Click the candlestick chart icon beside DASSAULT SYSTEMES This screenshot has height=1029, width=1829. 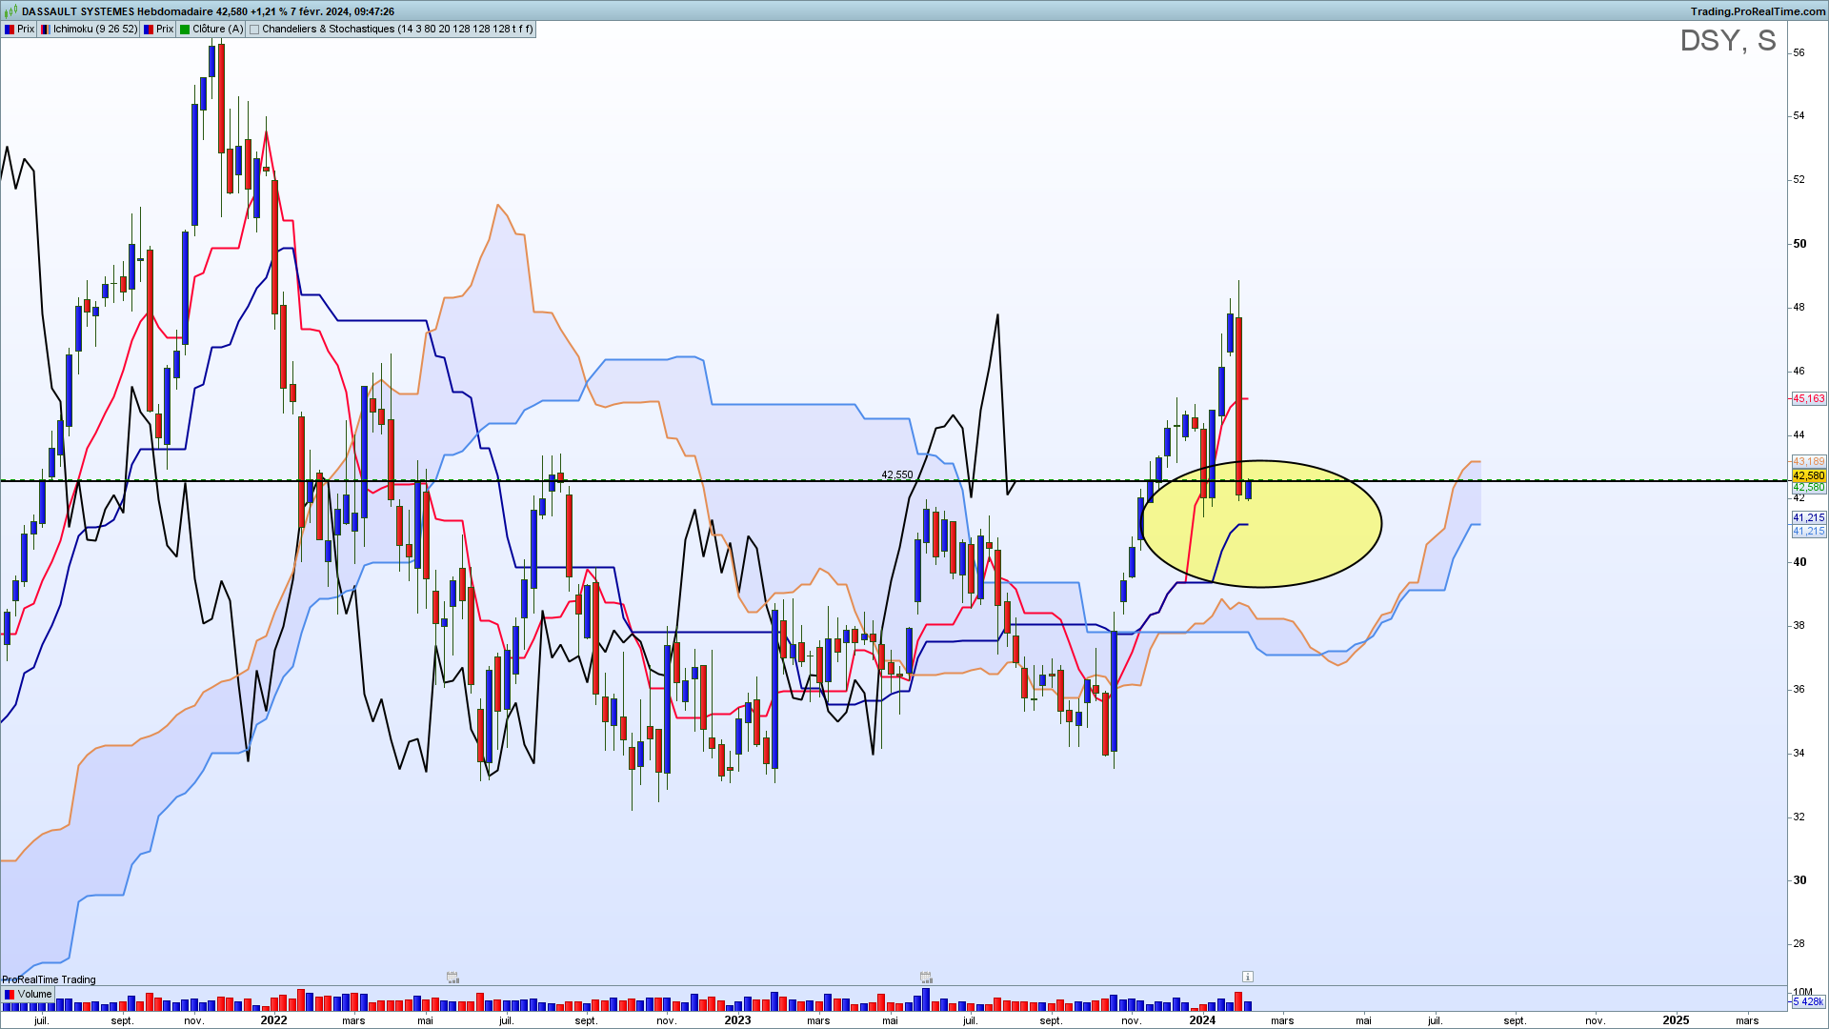click(x=11, y=11)
